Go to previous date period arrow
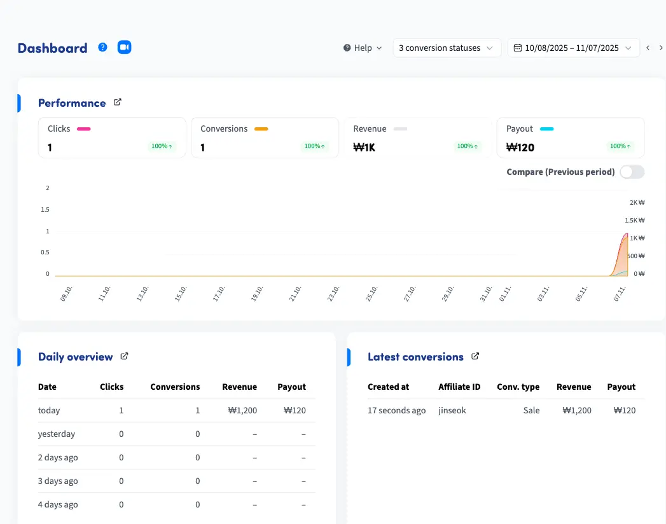Image resolution: width=666 pixels, height=524 pixels. tap(648, 48)
